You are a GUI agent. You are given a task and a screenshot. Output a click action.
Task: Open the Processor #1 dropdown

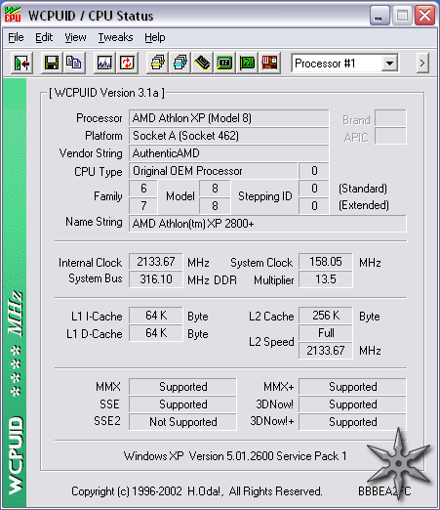coord(389,64)
